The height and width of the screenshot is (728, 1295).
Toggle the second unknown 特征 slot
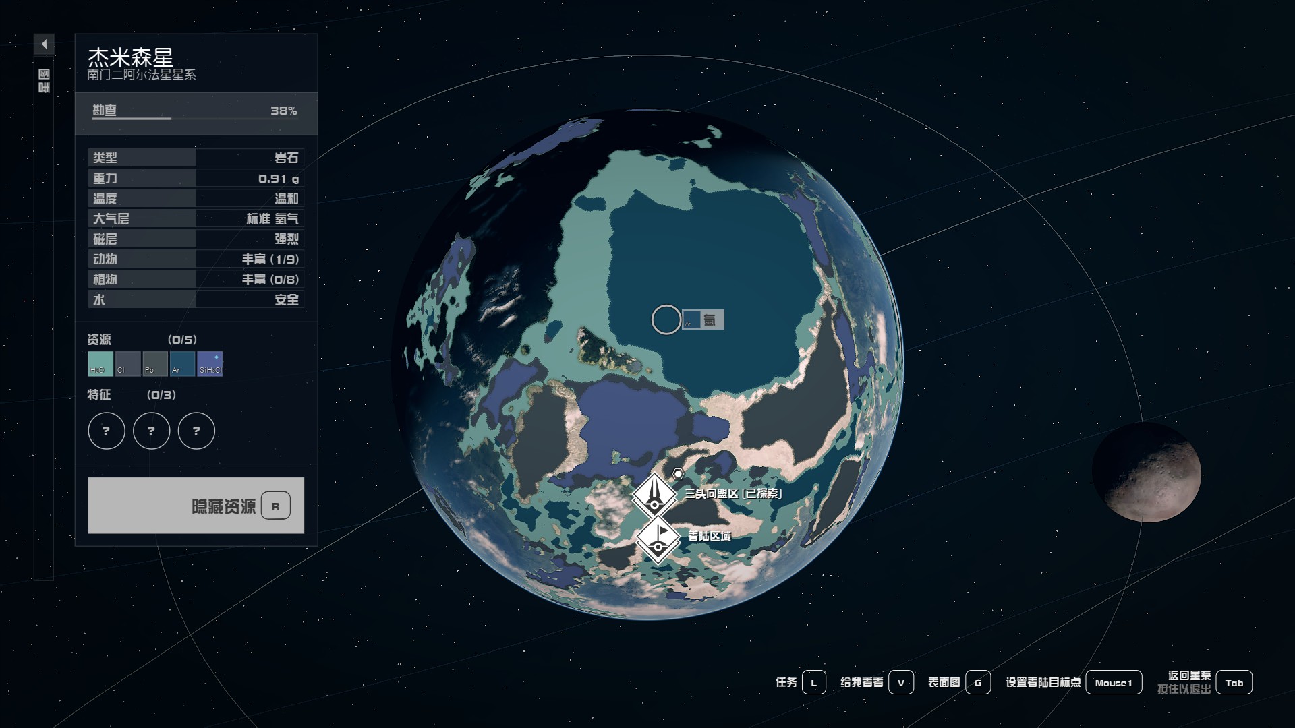point(150,430)
